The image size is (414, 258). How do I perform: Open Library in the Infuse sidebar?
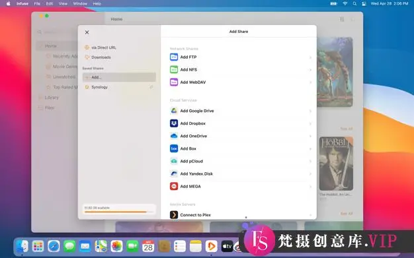pos(52,98)
